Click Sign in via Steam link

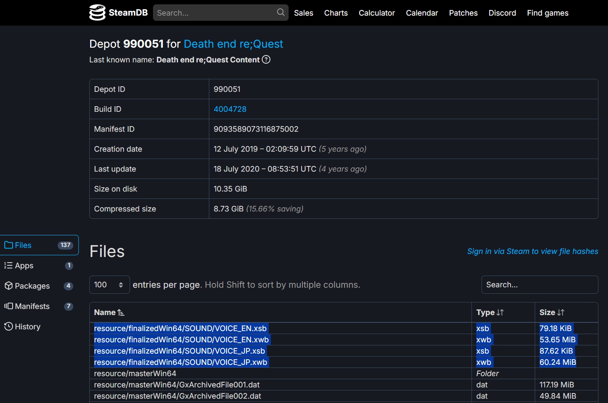[x=532, y=251]
